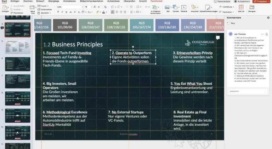Open the Formkontur shape outline dropdown
Viewport: 272px width, 149px height.
click(226, 12)
